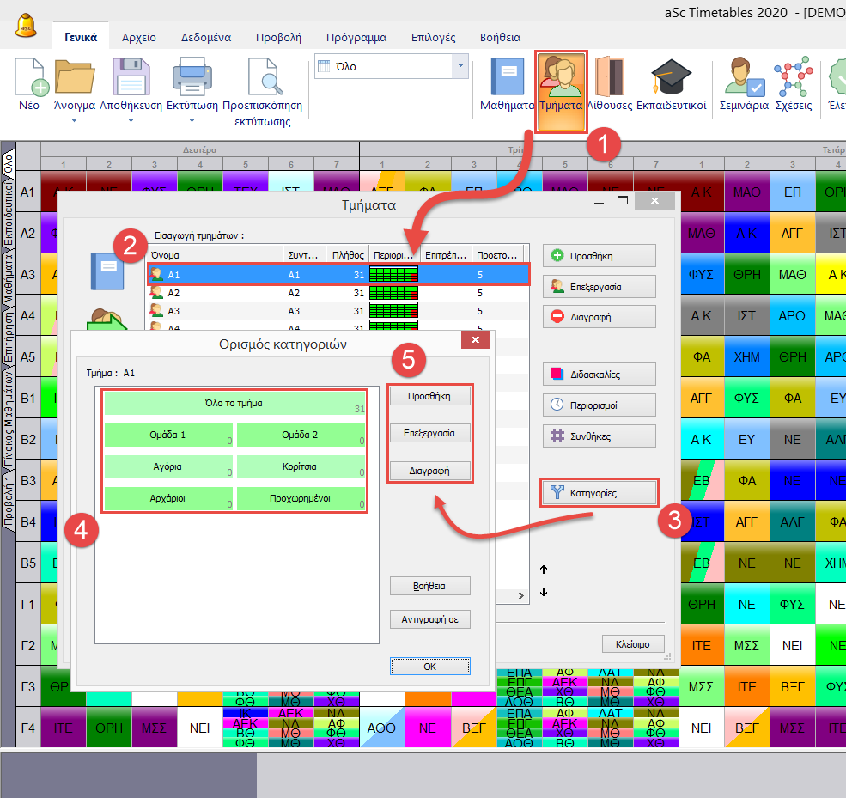Image resolution: width=846 pixels, height=798 pixels.
Task: Click the Open (Άνοιγμα) folder icon
Action: (74, 78)
